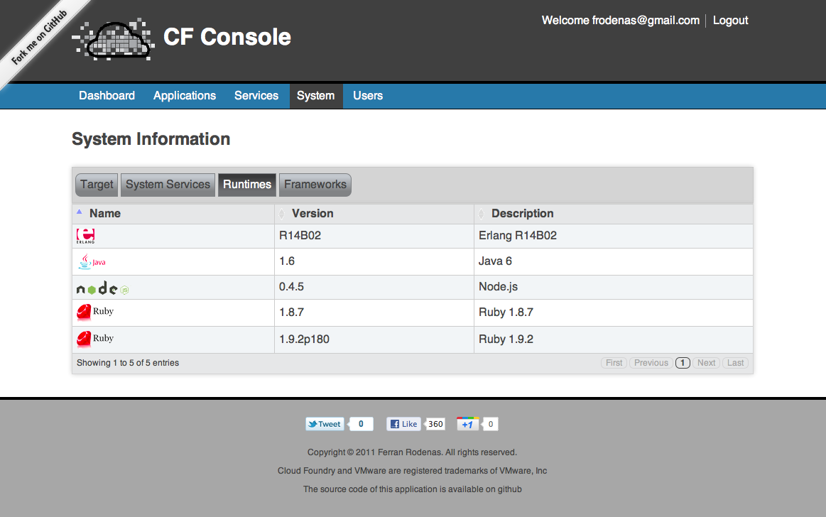Click the Tweet count bubble showing 0
This screenshot has width=826, height=517.
(361, 424)
